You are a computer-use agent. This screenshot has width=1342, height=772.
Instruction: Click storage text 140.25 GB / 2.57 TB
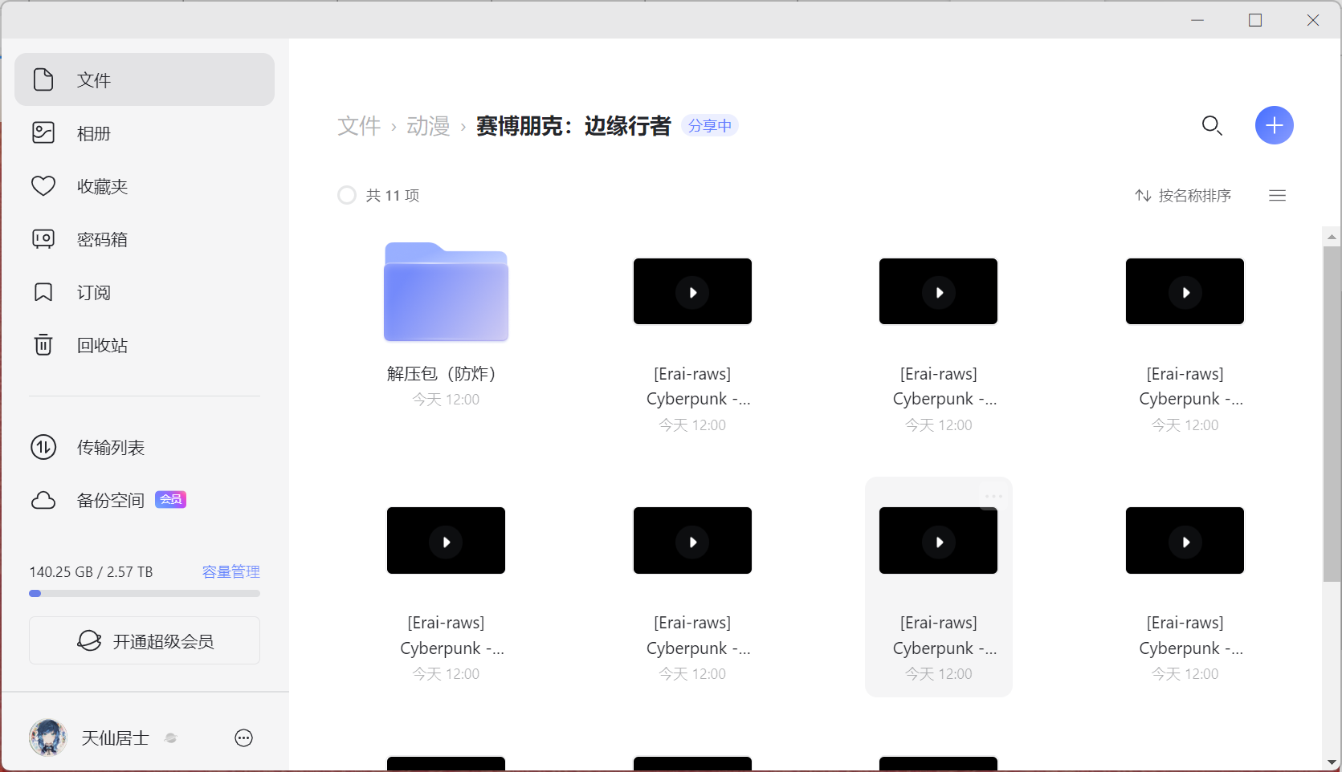tap(91, 572)
